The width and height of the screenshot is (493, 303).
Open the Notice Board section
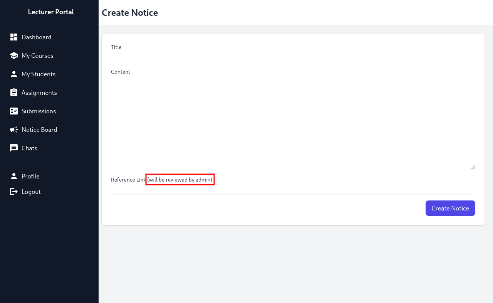click(40, 129)
